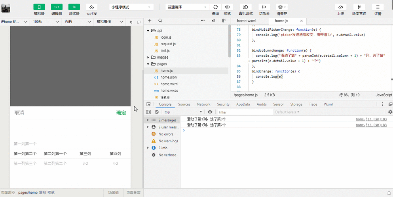Image resolution: width=393 pixels, height=197 pixels.
Task: Start 真机调试 remote device debugging
Action: pos(246,7)
